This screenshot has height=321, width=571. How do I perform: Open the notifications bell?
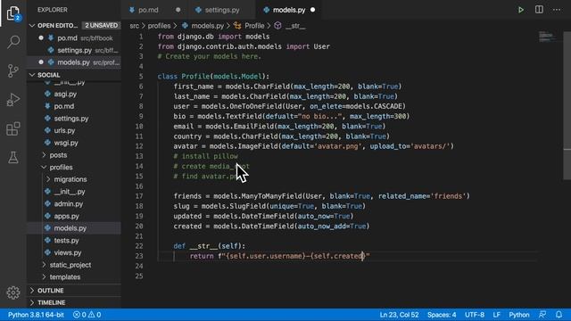pyautogui.click(x=559, y=315)
